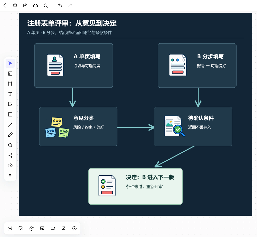Click the Z icon in bottom toolbar
Image resolution: width=257 pixels, height=237 pixels.
point(64,228)
